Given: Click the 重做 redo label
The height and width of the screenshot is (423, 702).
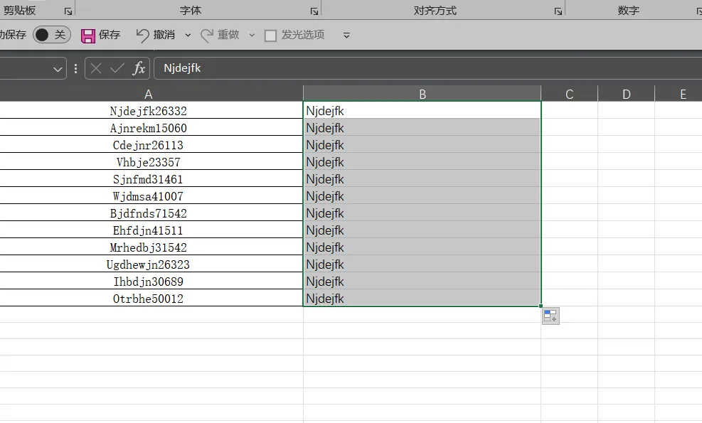Looking at the screenshot, I should coord(228,35).
